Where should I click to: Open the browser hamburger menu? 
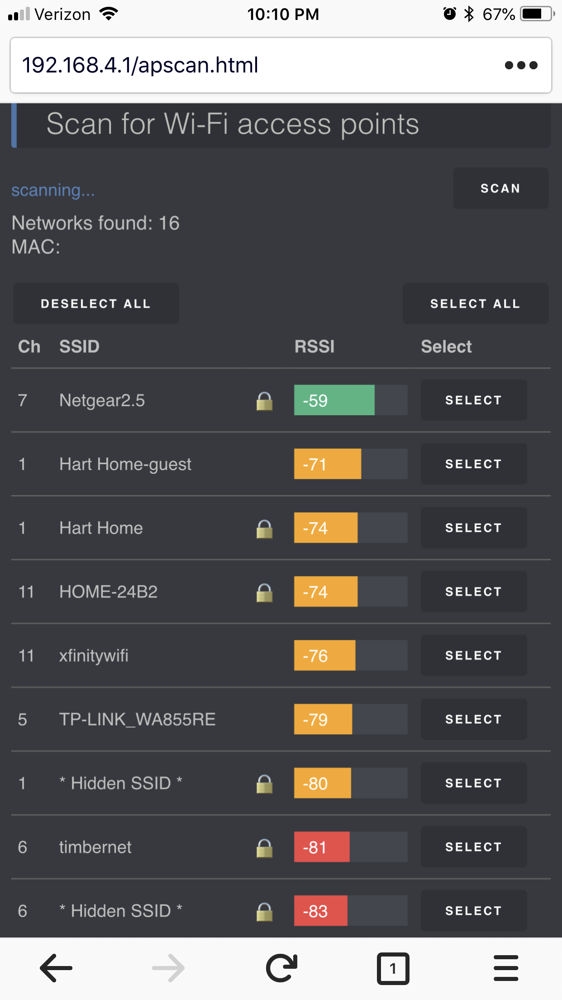[x=506, y=968]
